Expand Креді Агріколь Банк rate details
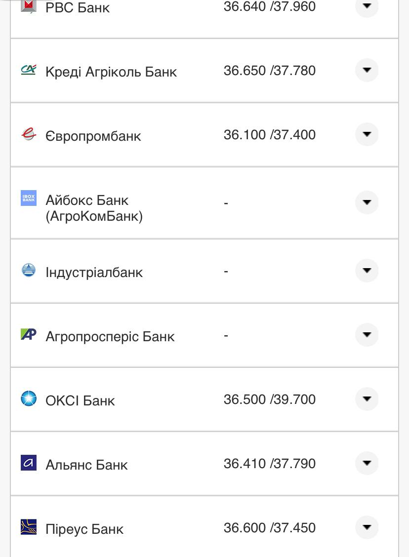The height and width of the screenshot is (557, 409). [367, 70]
